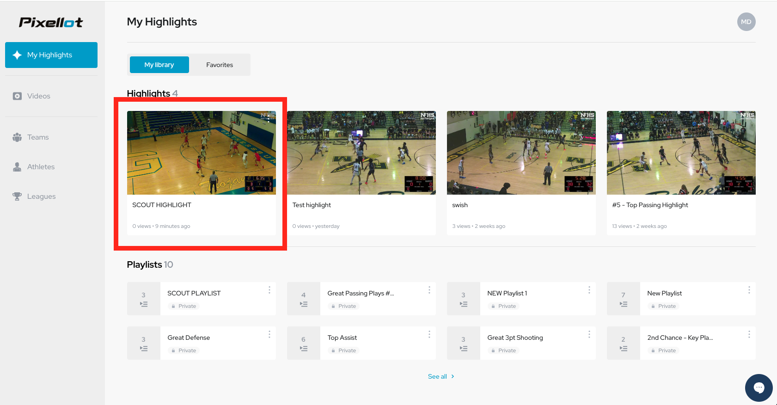This screenshot has height=405, width=777.
Task: Open the chat support bubble icon
Action: [x=759, y=387]
